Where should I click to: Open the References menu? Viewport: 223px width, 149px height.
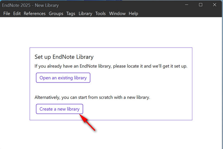pyautogui.click(x=35, y=13)
